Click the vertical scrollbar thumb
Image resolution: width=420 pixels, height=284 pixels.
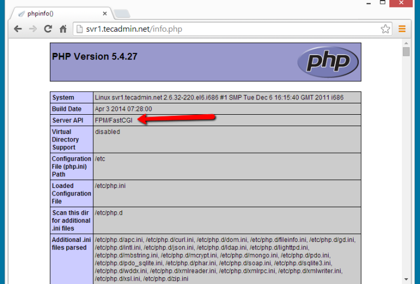click(x=406, y=52)
